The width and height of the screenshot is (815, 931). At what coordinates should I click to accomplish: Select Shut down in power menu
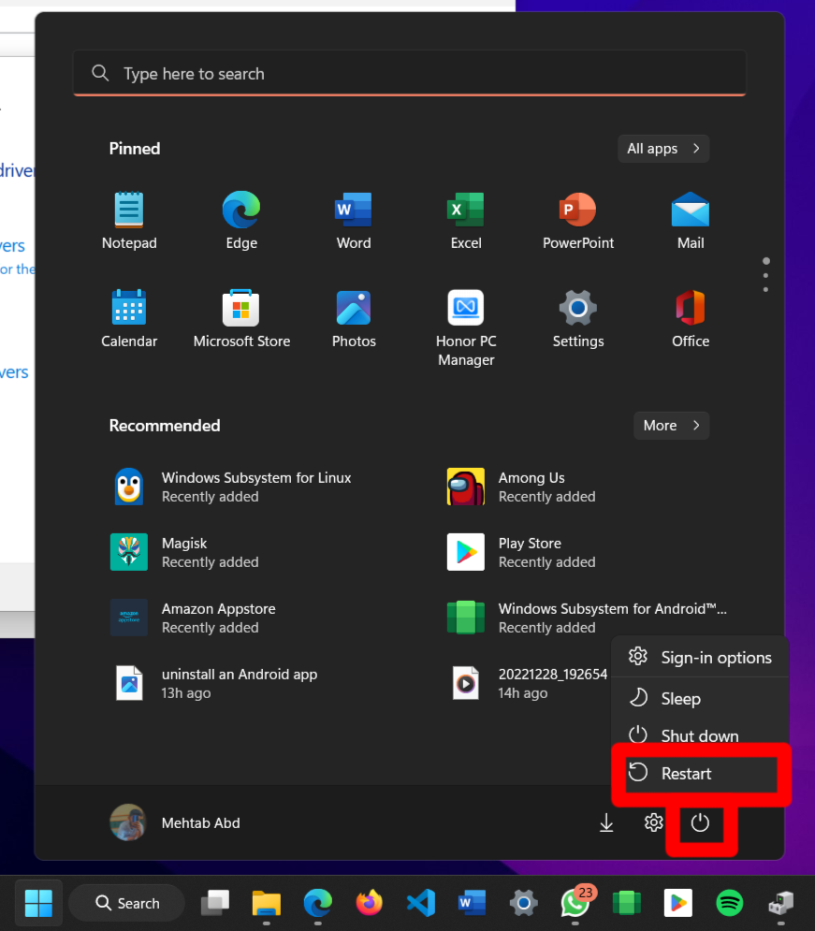[701, 735]
